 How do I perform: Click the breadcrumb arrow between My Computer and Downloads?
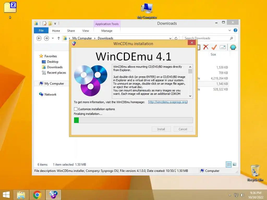click(95, 38)
